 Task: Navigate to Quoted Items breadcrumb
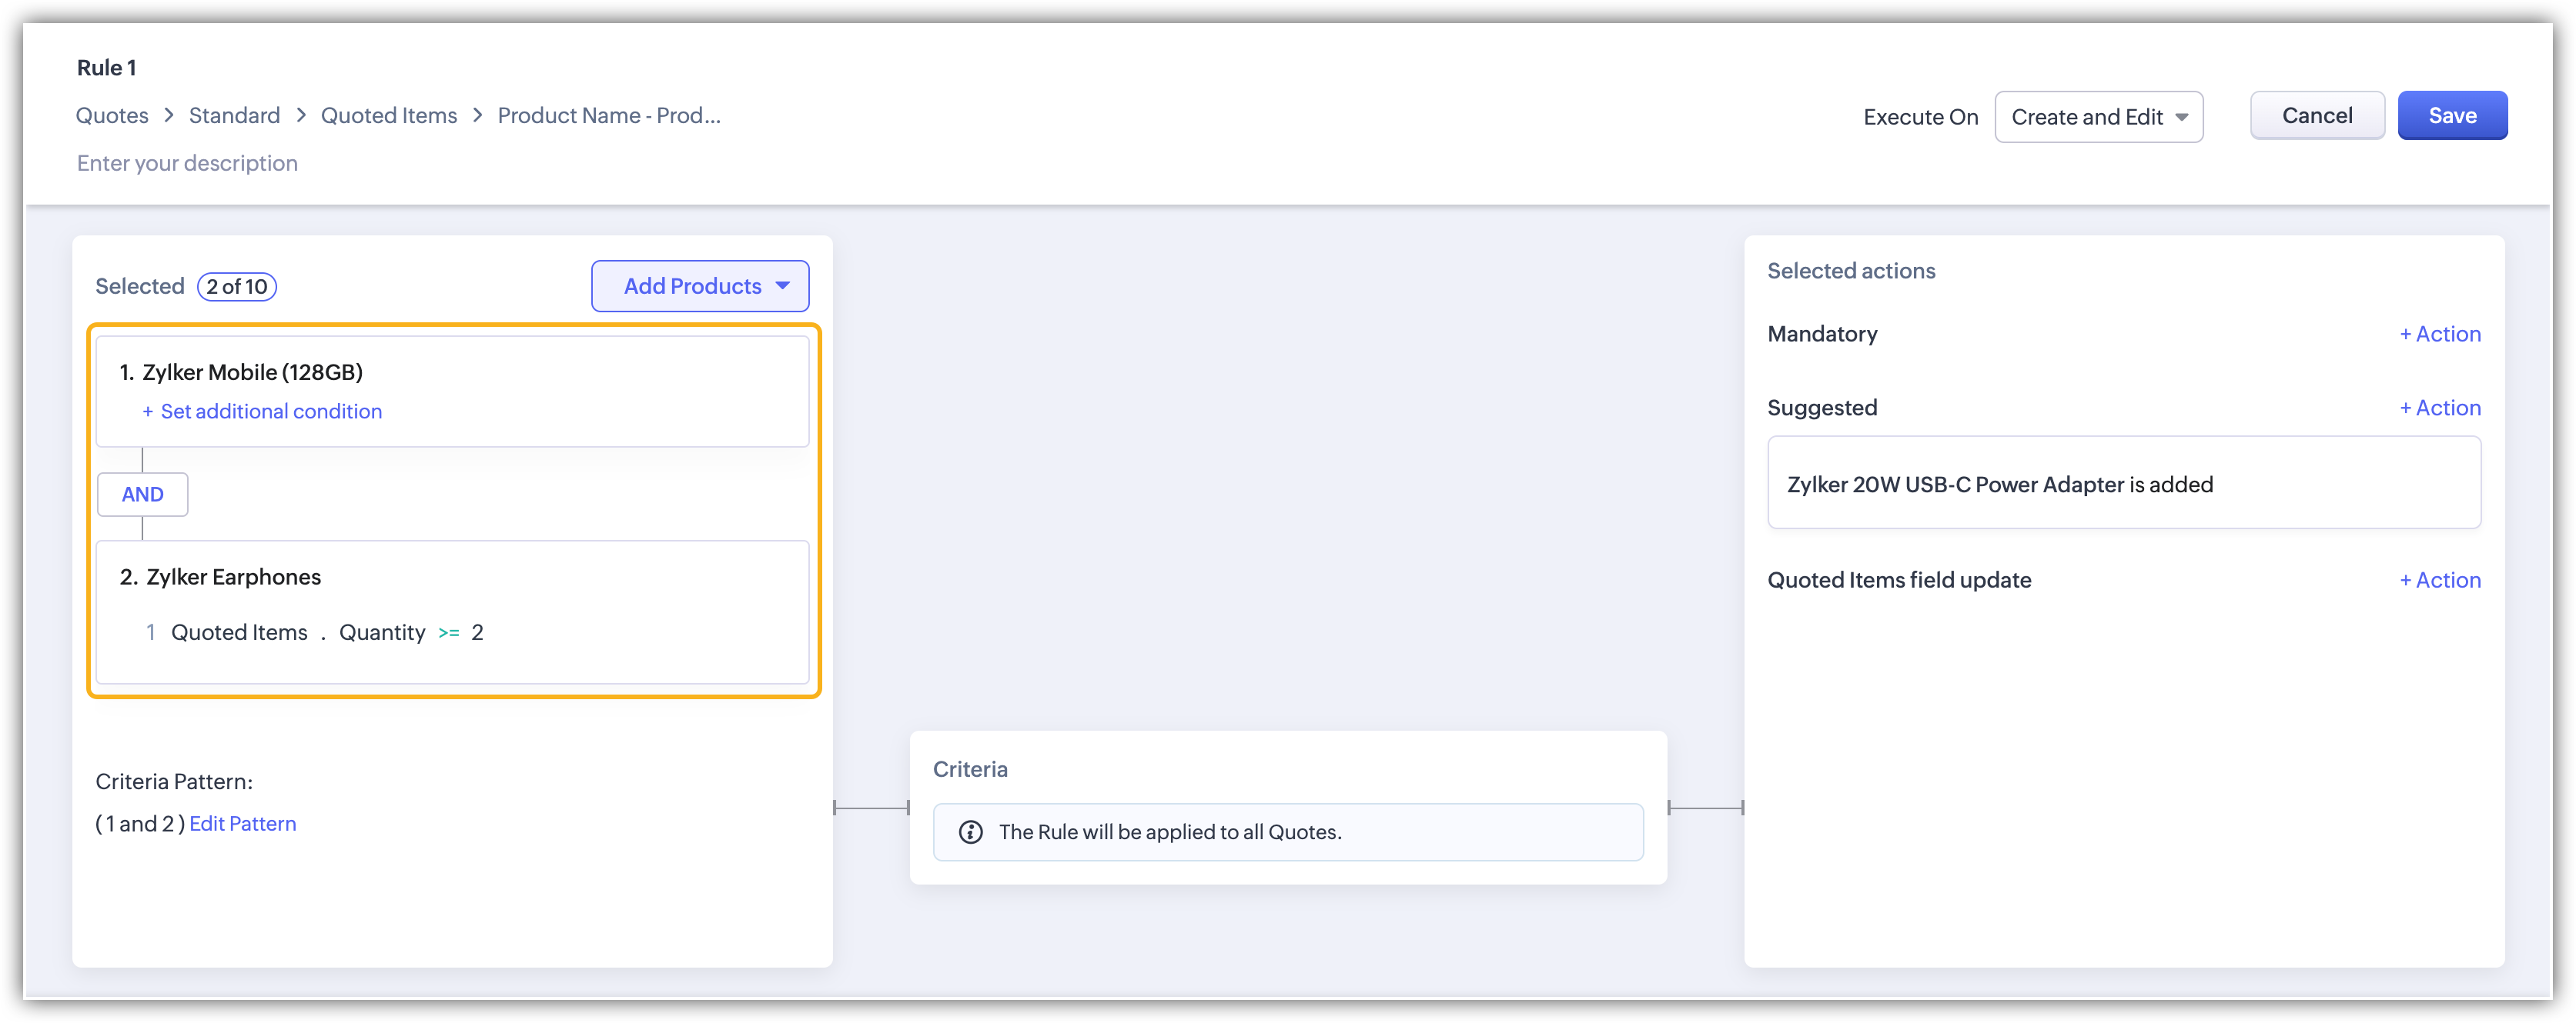click(388, 116)
